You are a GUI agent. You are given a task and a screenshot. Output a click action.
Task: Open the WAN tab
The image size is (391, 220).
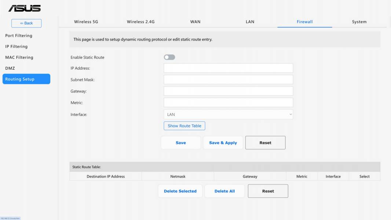195,22
